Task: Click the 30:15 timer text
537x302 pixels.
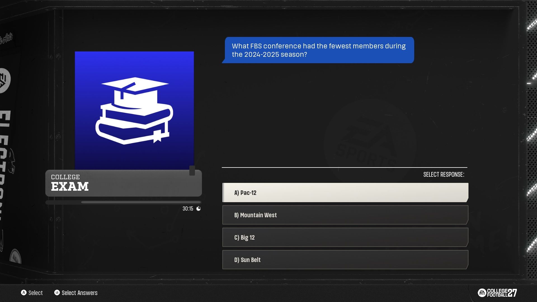Action: pyautogui.click(x=188, y=209)
